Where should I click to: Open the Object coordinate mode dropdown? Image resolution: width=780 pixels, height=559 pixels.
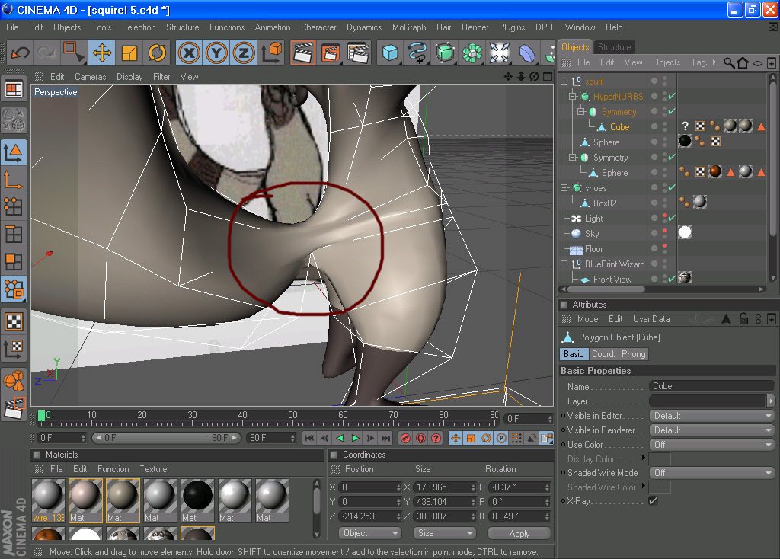tap(370, 533)
